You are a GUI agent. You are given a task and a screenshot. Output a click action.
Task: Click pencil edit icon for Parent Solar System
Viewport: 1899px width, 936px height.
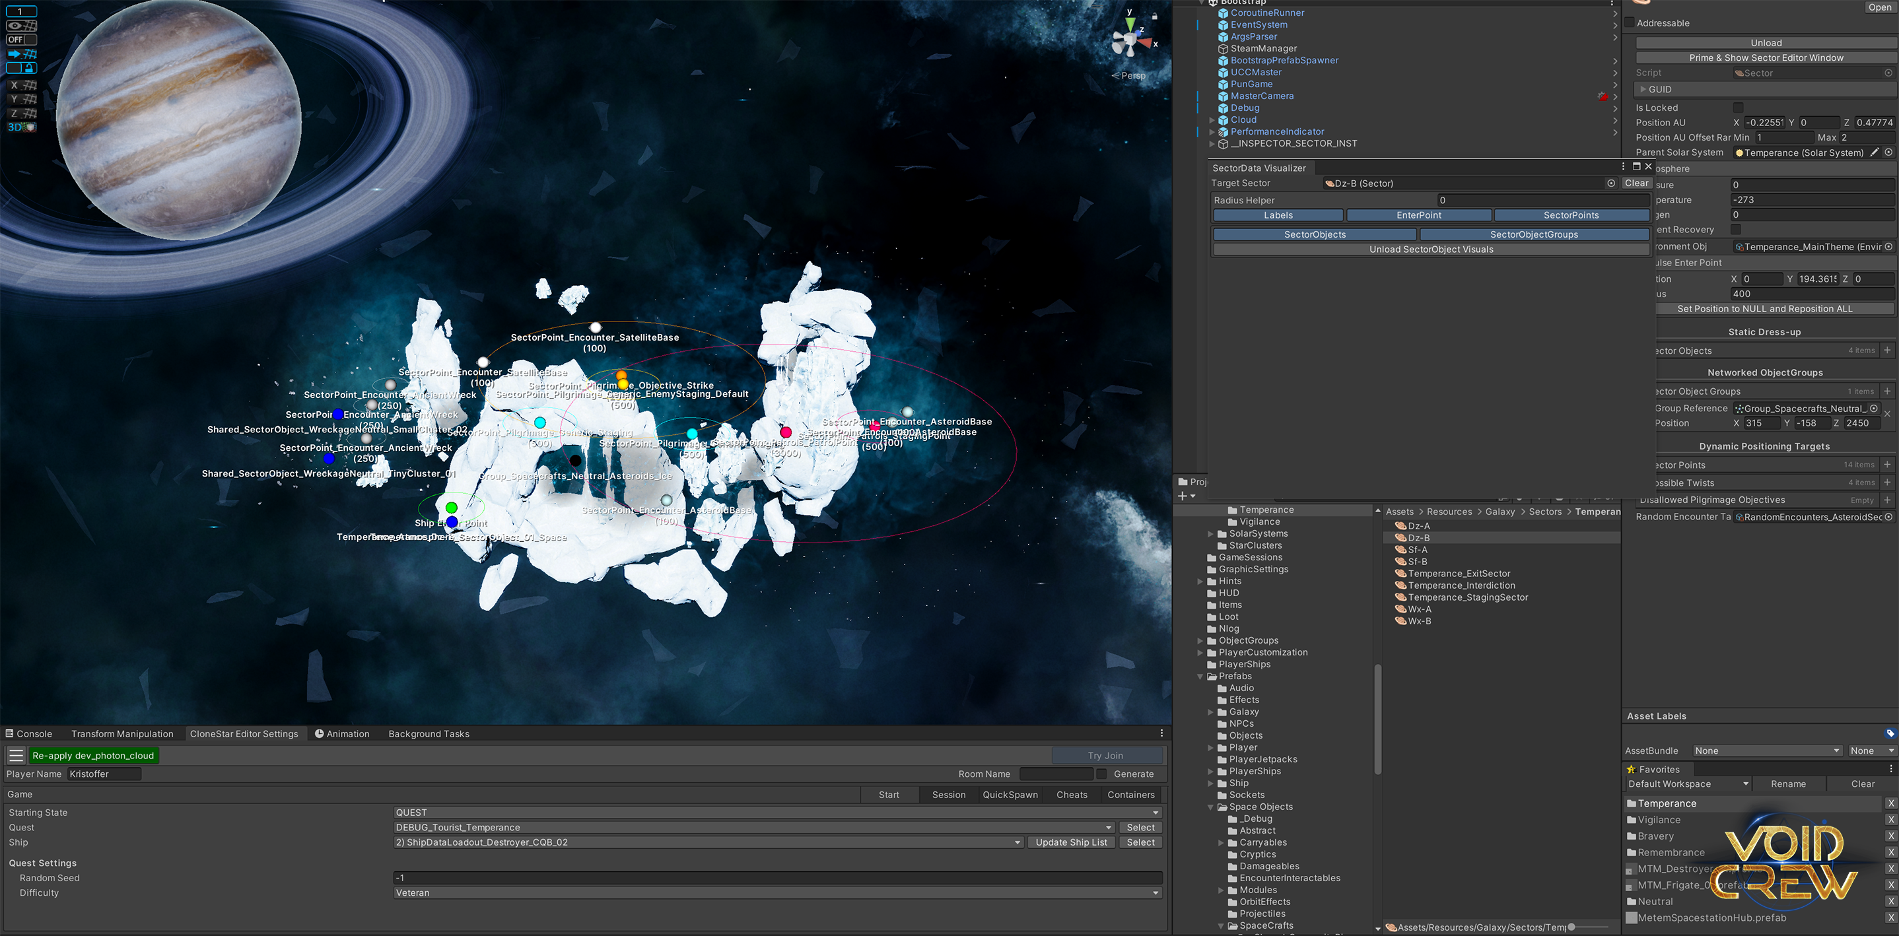(x=1875, y=152)
